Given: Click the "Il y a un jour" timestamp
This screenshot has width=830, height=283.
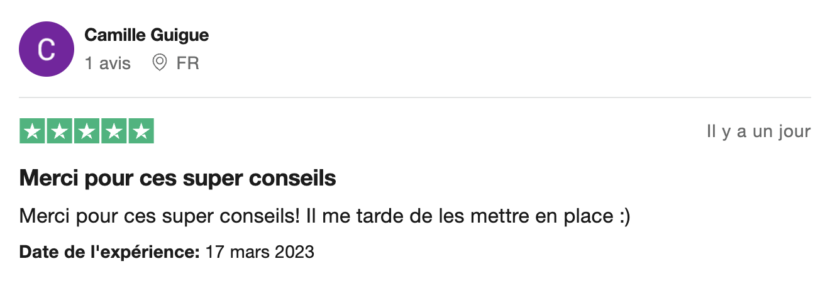Looking at the screenshot, I should [x=758, y=132].
